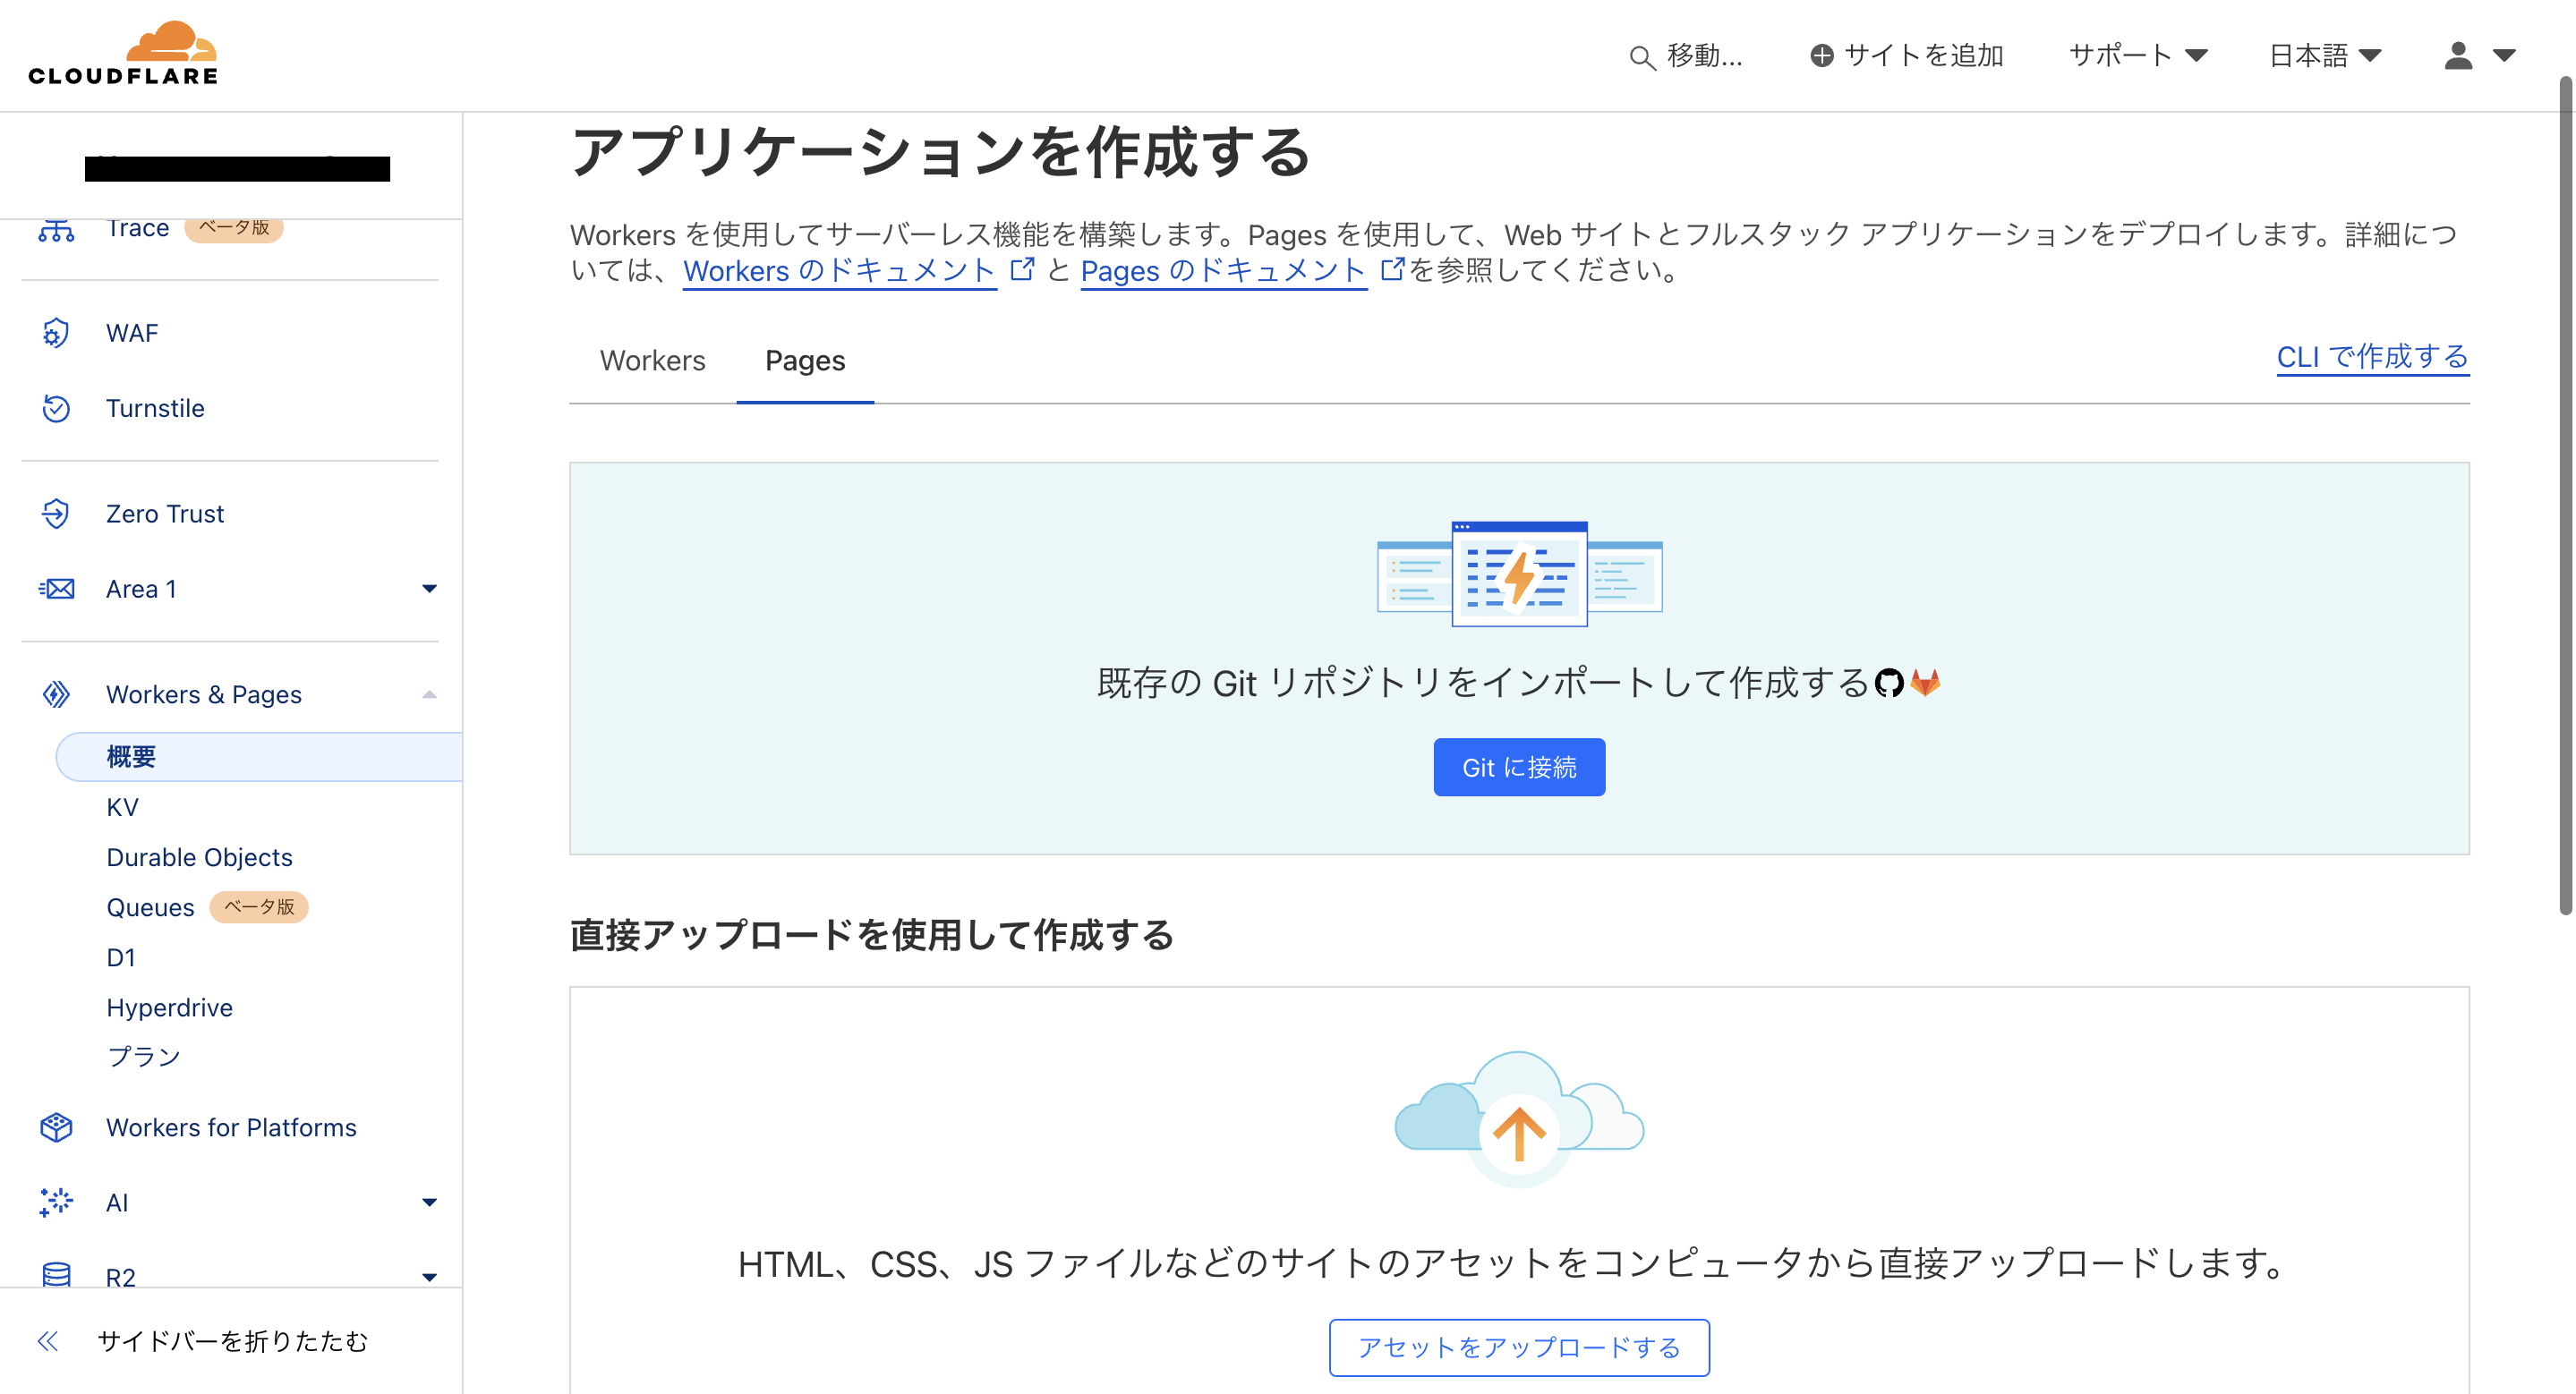2576x1394 pixels.
Task: Open the R2 storage icon
Action: tap(55, 1276)
